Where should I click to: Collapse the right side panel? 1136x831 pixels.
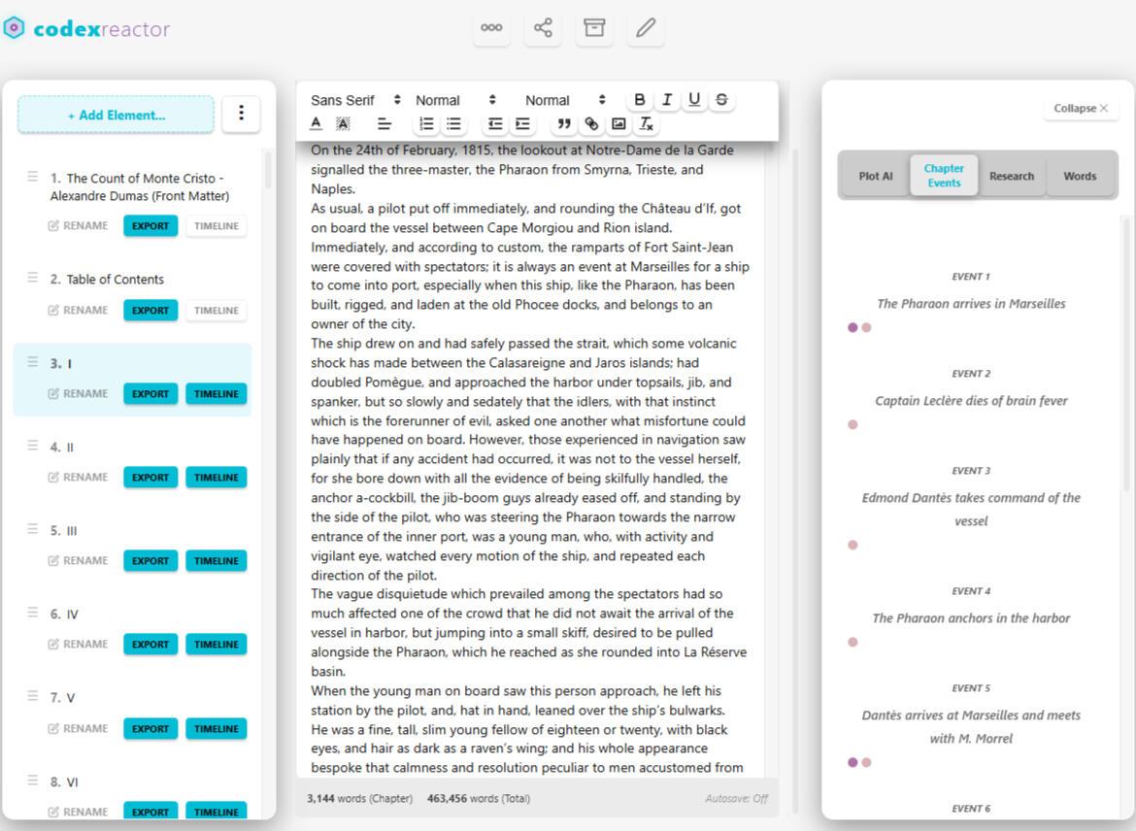click(x=1081, y=108)
